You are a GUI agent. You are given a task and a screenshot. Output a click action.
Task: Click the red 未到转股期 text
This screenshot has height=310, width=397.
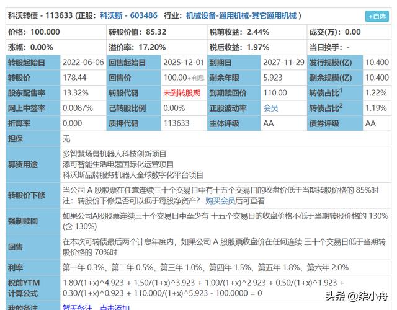point(182,93)
